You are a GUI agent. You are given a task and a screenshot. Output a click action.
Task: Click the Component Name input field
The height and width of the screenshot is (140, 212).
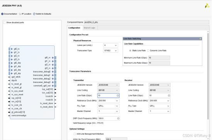pyautogui.click(x=147, y=22)
